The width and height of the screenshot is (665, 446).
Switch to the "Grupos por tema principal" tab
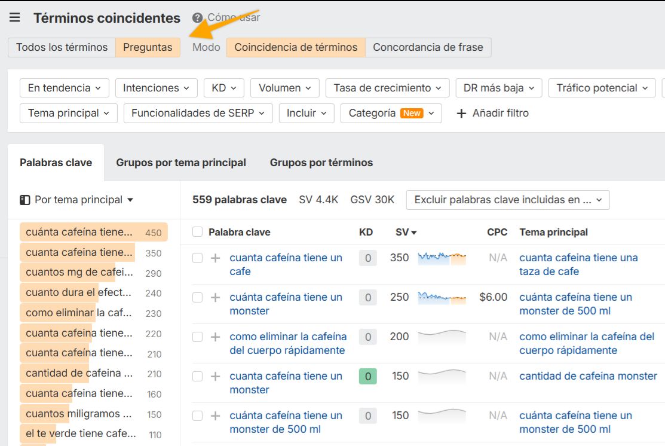click(x=182, y=162)
